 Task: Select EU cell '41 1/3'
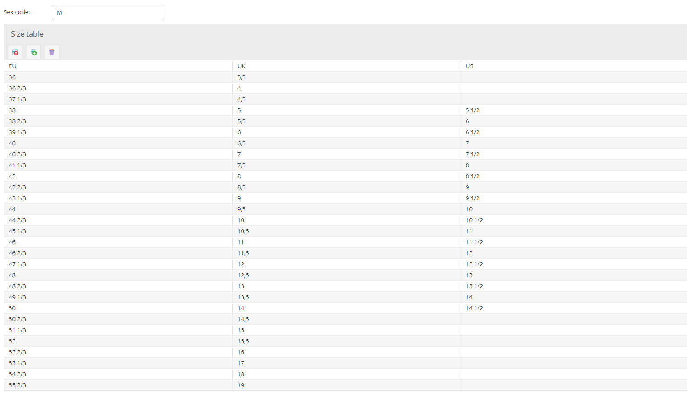(118, 165)
